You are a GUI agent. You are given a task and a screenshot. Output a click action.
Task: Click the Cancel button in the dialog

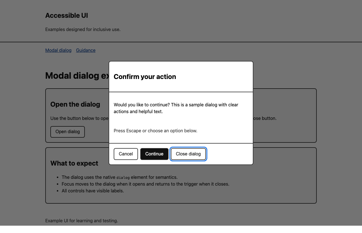126,154
